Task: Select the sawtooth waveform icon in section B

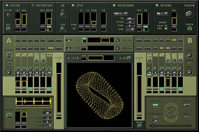Action: 168,55
